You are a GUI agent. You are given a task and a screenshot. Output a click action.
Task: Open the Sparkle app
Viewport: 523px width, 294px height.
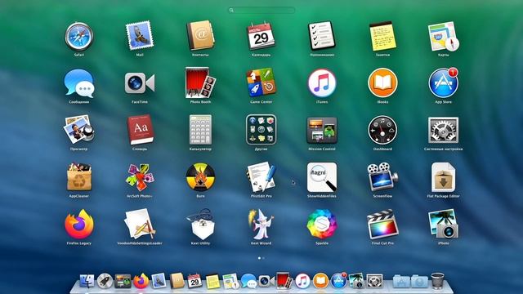321,224
